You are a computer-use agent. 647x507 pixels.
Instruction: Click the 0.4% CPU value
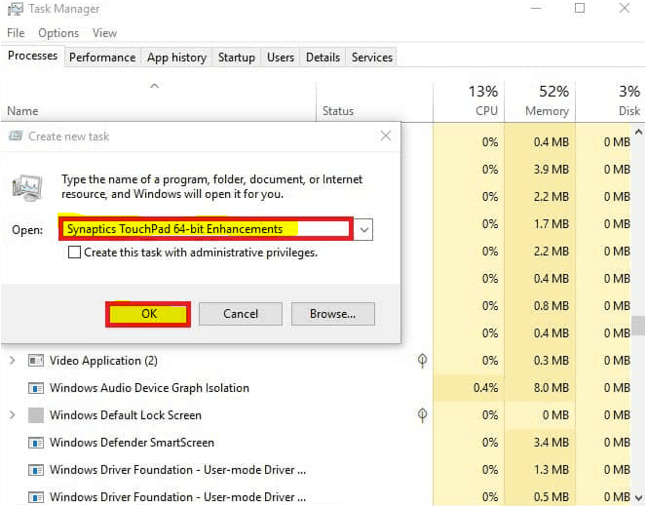click(485, 388)
